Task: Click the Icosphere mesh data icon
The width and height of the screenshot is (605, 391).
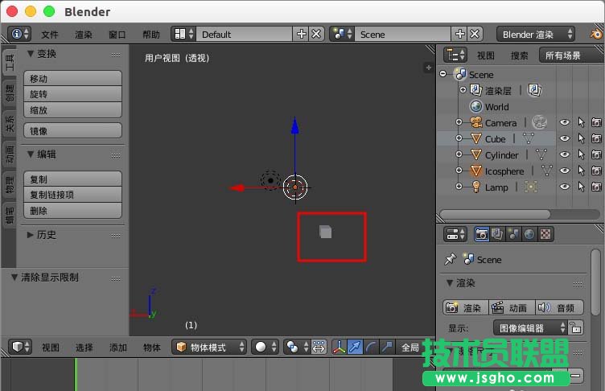Action: coord(547,171)
